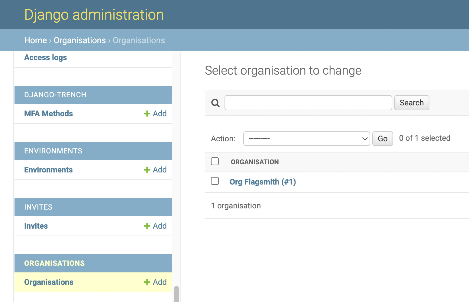Select the Environments sidebar link
The width and height of the screenshot is (469, 302).
tap(48, 170)
